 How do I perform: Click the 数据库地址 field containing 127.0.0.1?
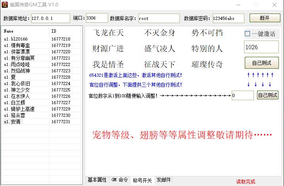51,18
